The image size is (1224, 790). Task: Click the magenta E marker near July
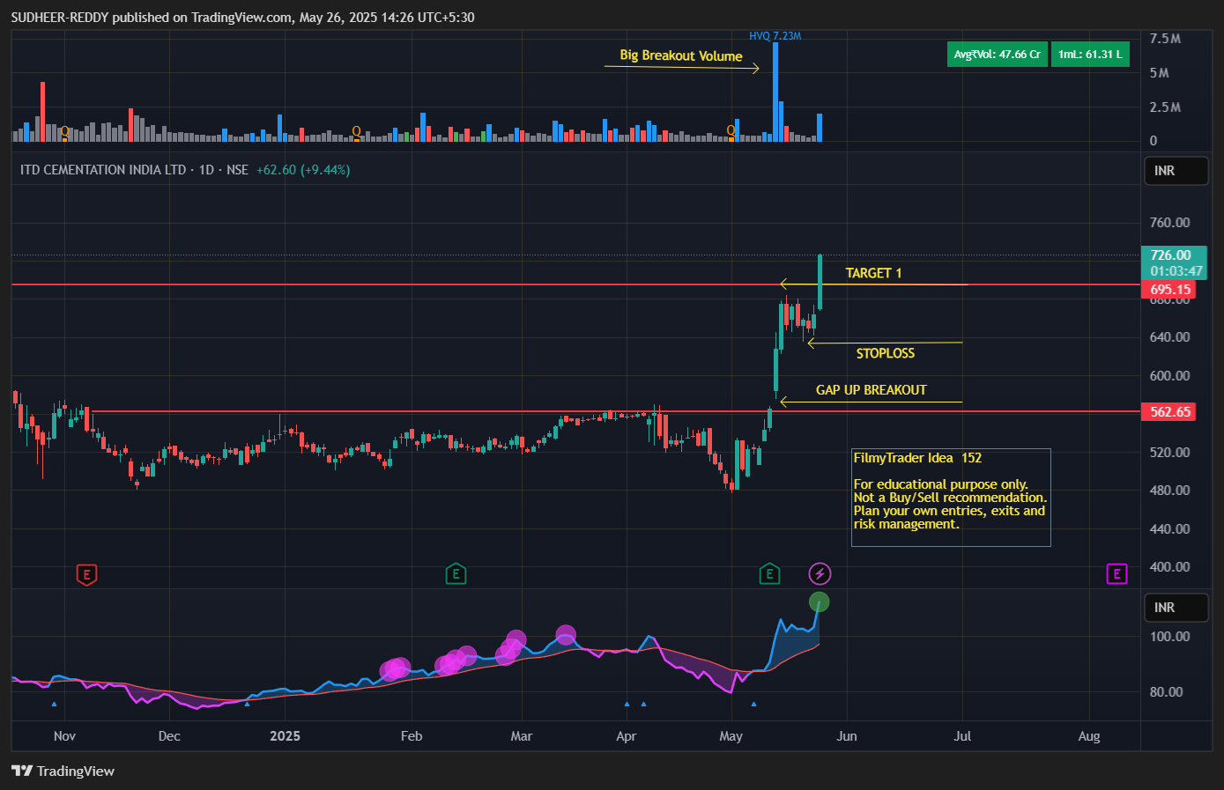[x=1116, y=574]
